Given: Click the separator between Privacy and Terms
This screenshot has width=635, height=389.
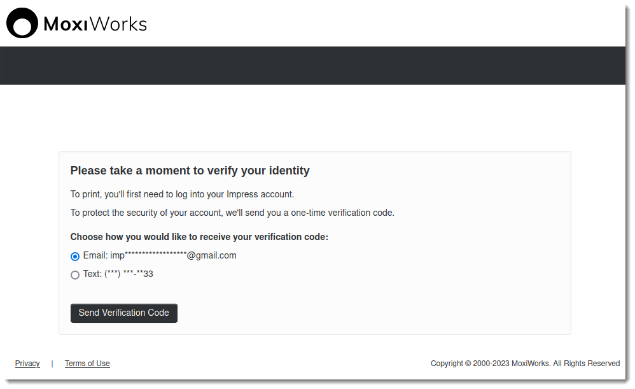Looking at the screenshot, I should click(x=52, y=364).
